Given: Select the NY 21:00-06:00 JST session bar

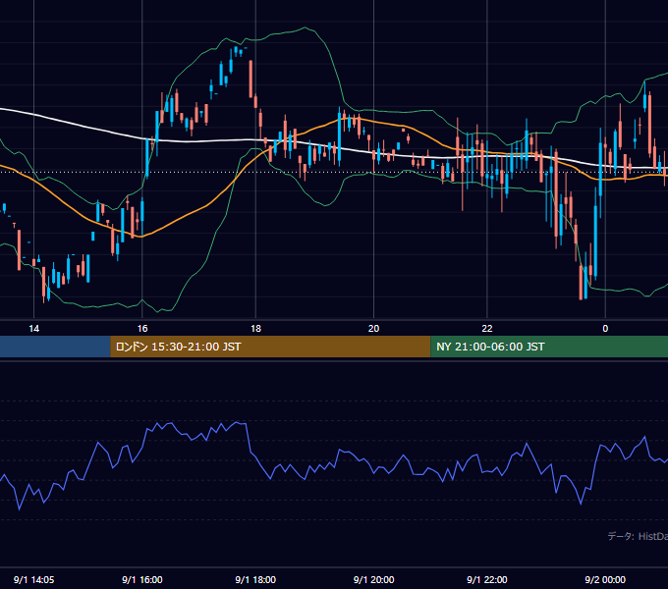Looking at the screenshot, I should coord(549,347).
